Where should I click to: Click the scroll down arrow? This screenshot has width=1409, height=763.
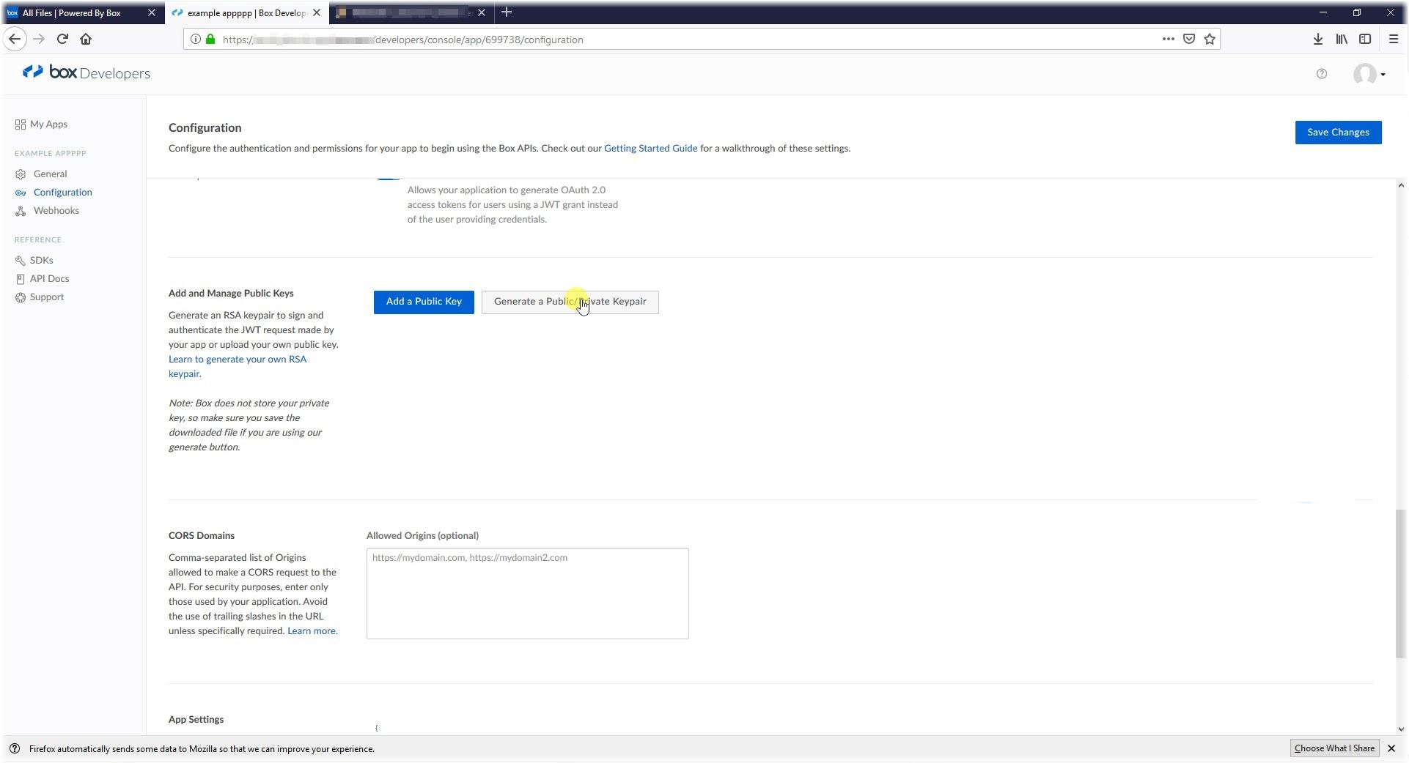coord(1400,729)
